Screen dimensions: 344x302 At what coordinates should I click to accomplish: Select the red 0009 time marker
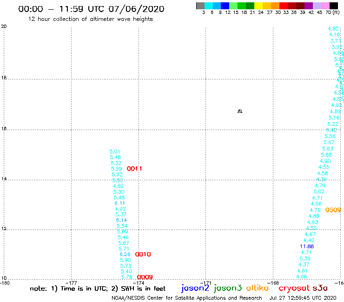click(145, 277)
